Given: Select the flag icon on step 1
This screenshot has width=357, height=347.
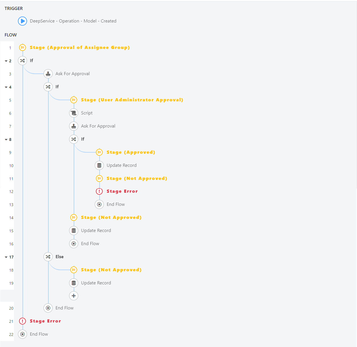Looking at the screenshot, I should [x=22, y=48].
